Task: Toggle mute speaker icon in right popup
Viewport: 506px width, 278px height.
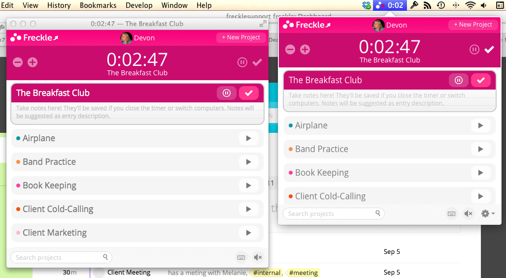Action: (x=469, y=214)
